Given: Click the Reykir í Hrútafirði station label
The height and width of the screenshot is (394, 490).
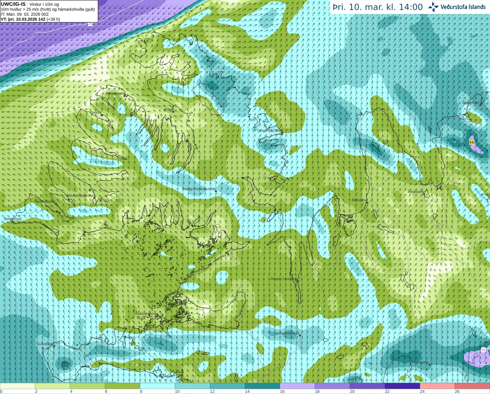Looking at the screenshot, I should point(283,279).
